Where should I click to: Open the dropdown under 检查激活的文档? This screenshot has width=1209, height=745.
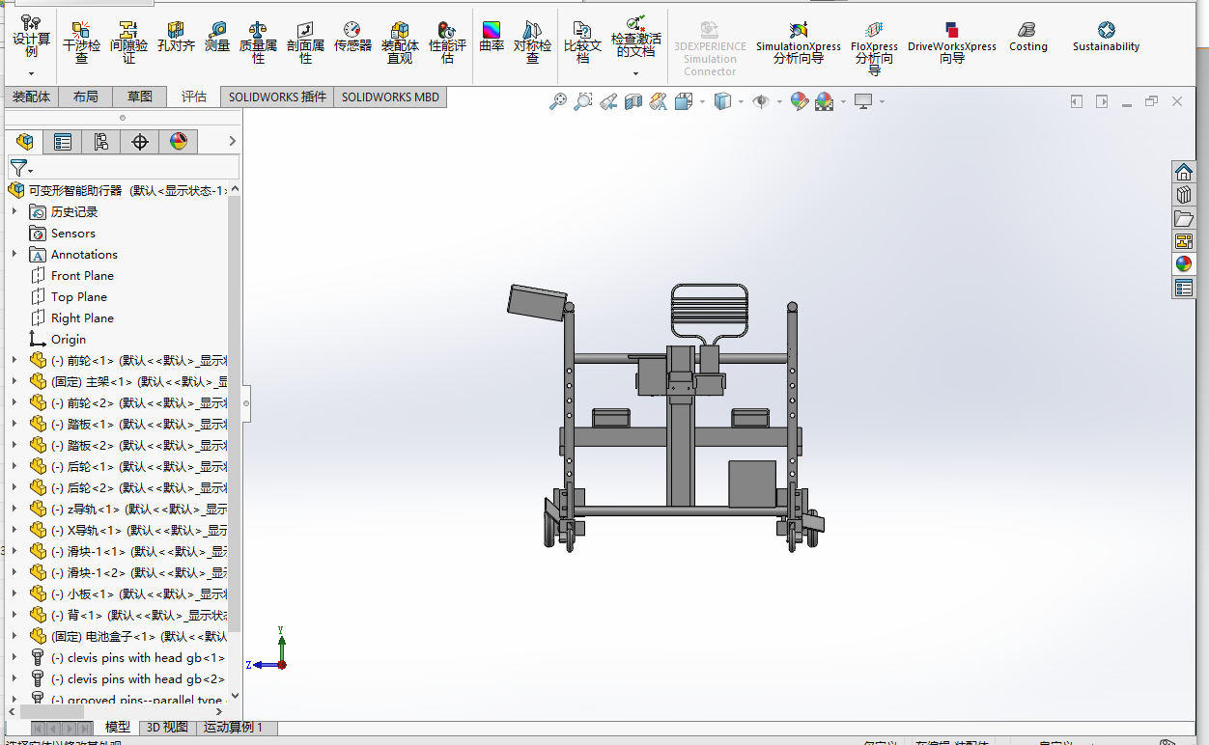point(636,73)
